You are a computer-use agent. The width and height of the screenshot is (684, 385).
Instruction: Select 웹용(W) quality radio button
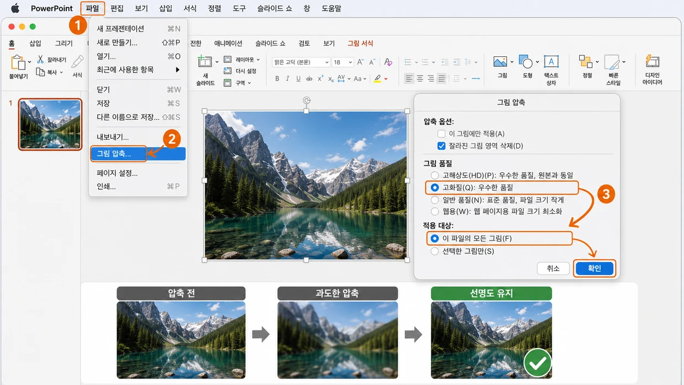[x=435, y=211]
